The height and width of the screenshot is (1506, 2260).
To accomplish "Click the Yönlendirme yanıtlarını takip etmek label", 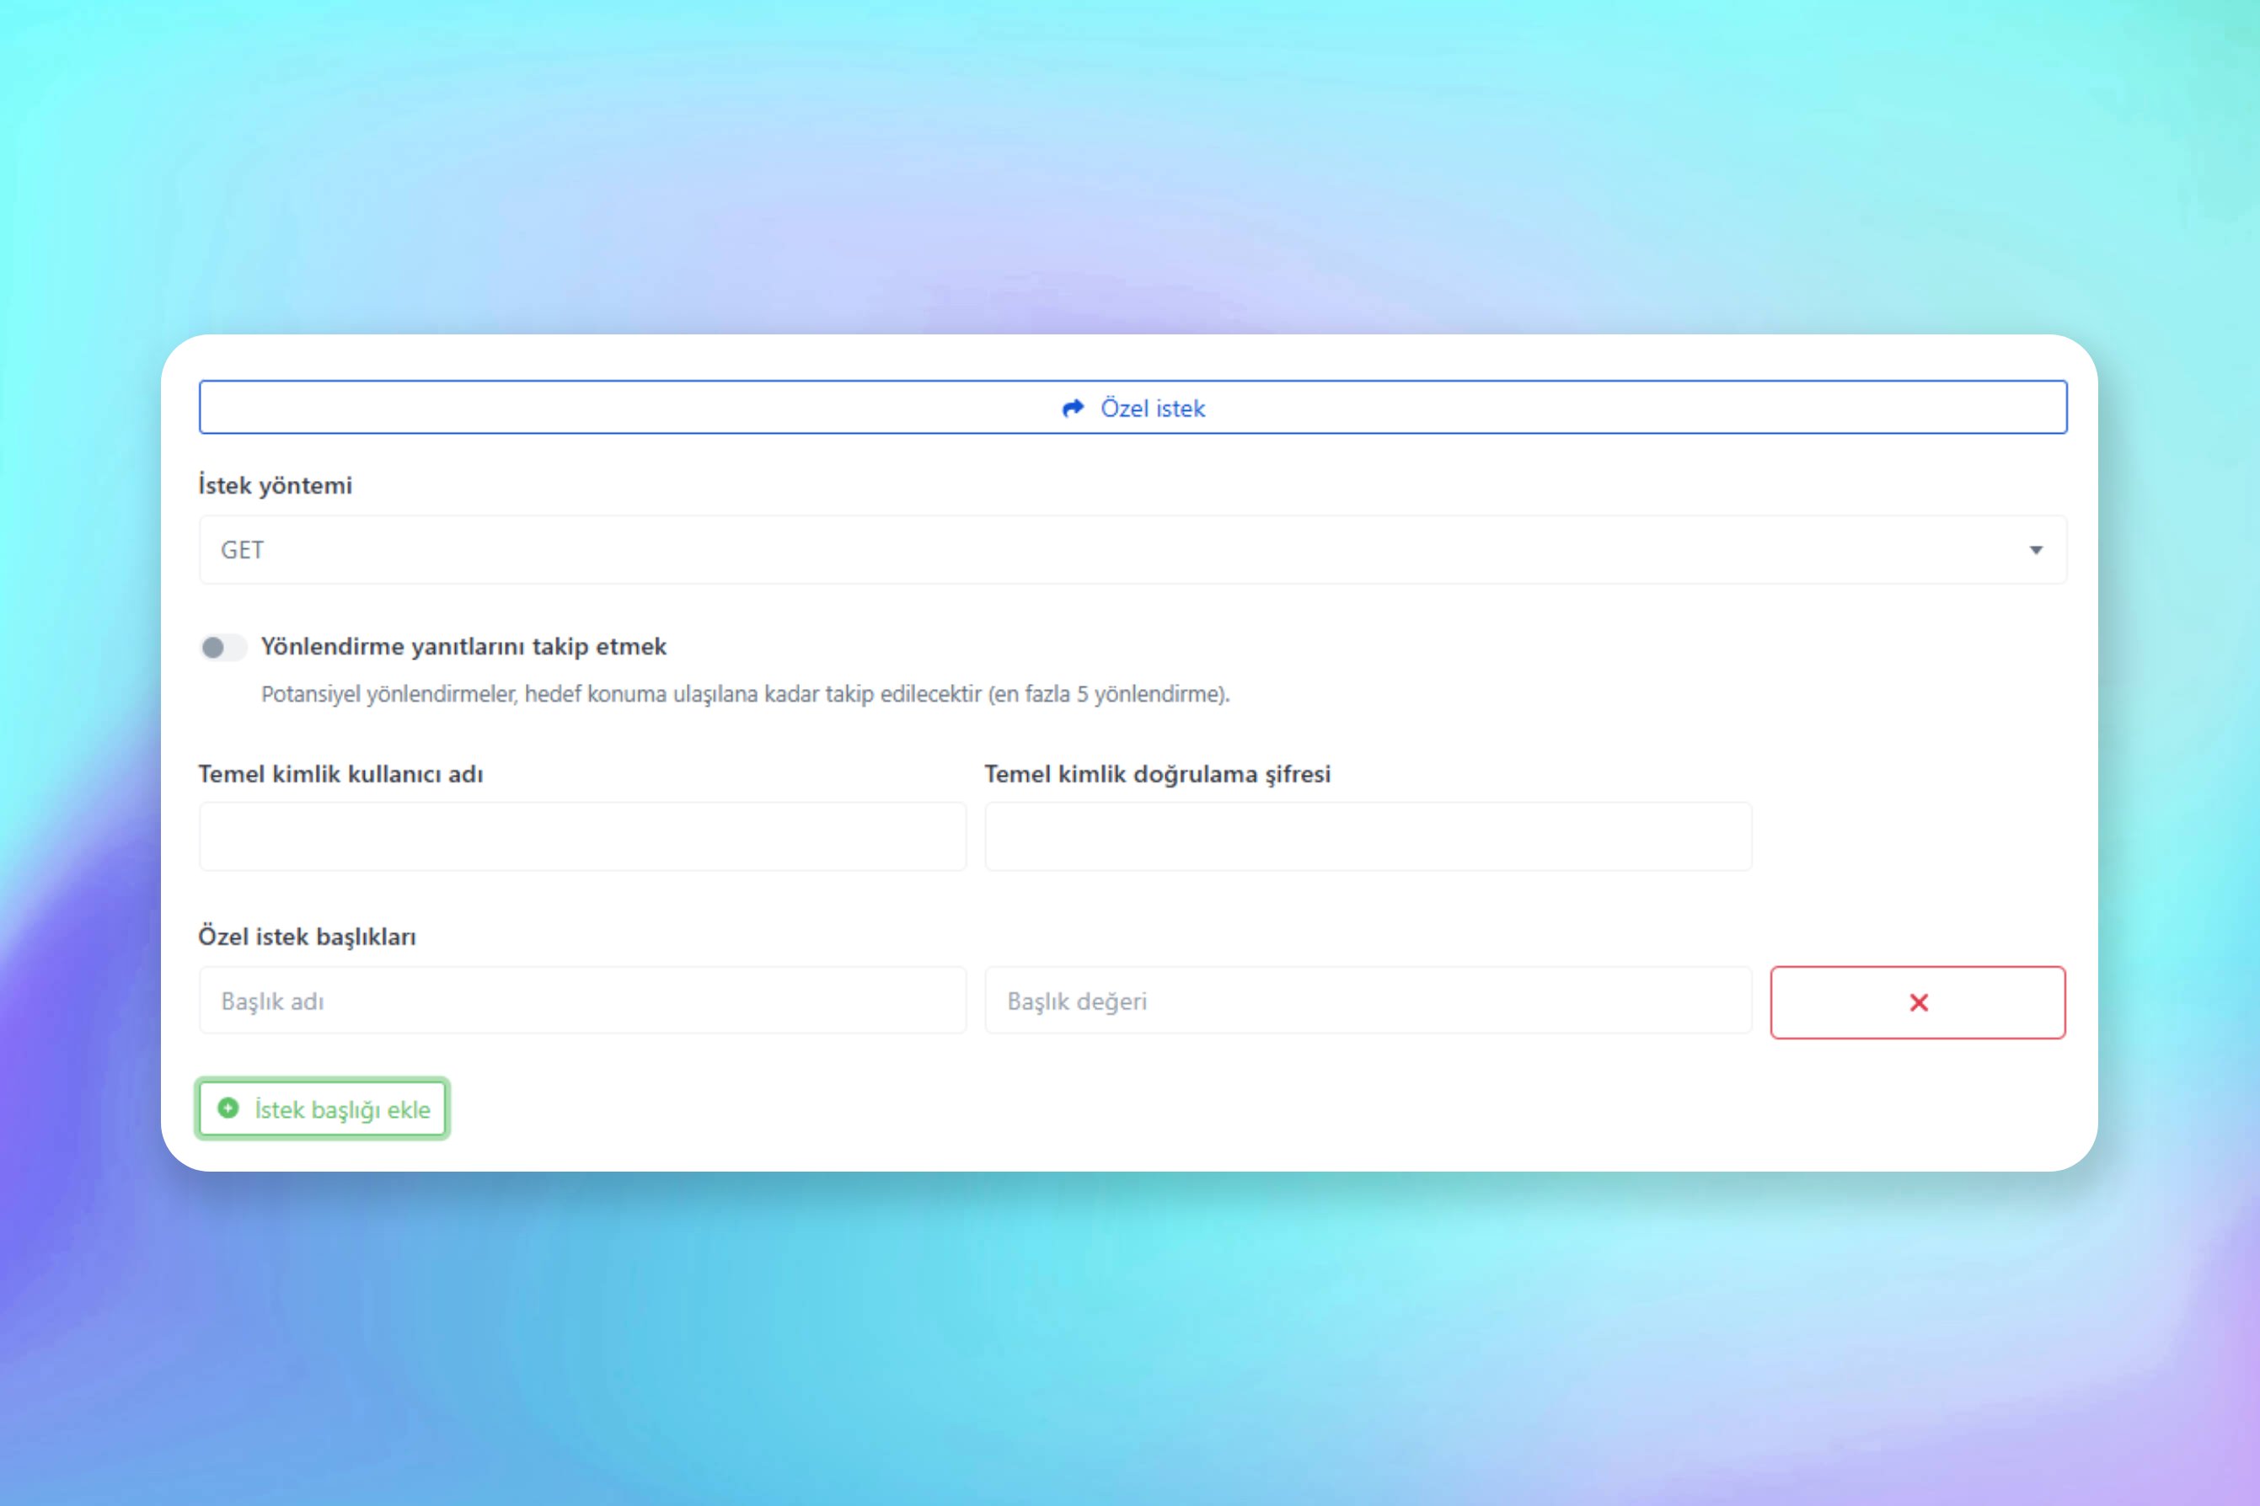I will pyautogui.click(x=463, y=646).
